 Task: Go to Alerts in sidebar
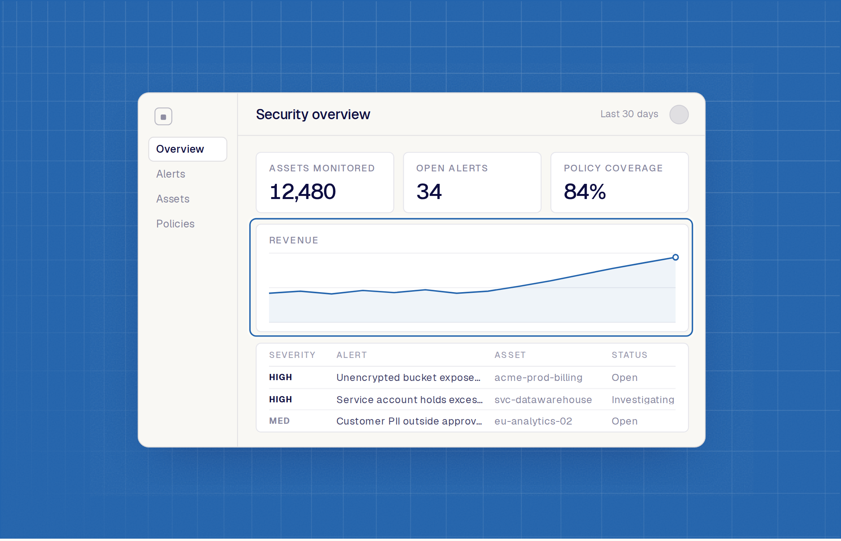point(171,174)
